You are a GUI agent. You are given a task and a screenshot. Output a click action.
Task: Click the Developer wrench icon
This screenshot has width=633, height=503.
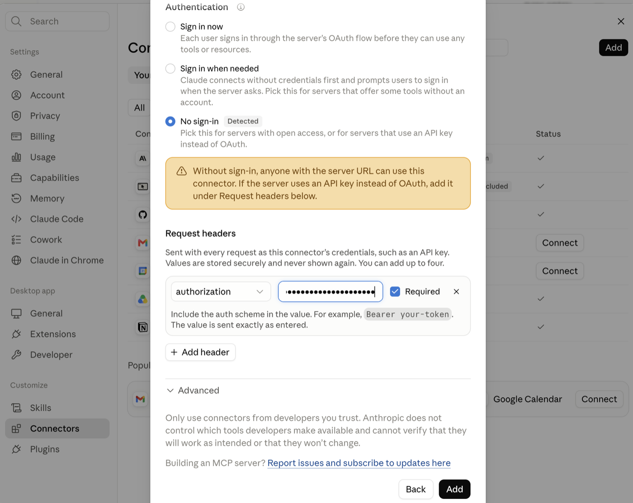point(16,355)
